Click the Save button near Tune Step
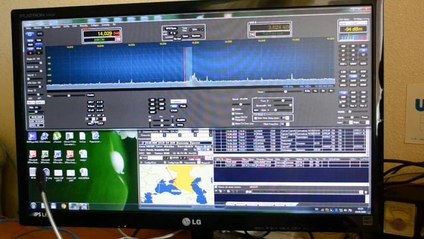424x239 pixels. pyautogui.click(x=185, y=36)
